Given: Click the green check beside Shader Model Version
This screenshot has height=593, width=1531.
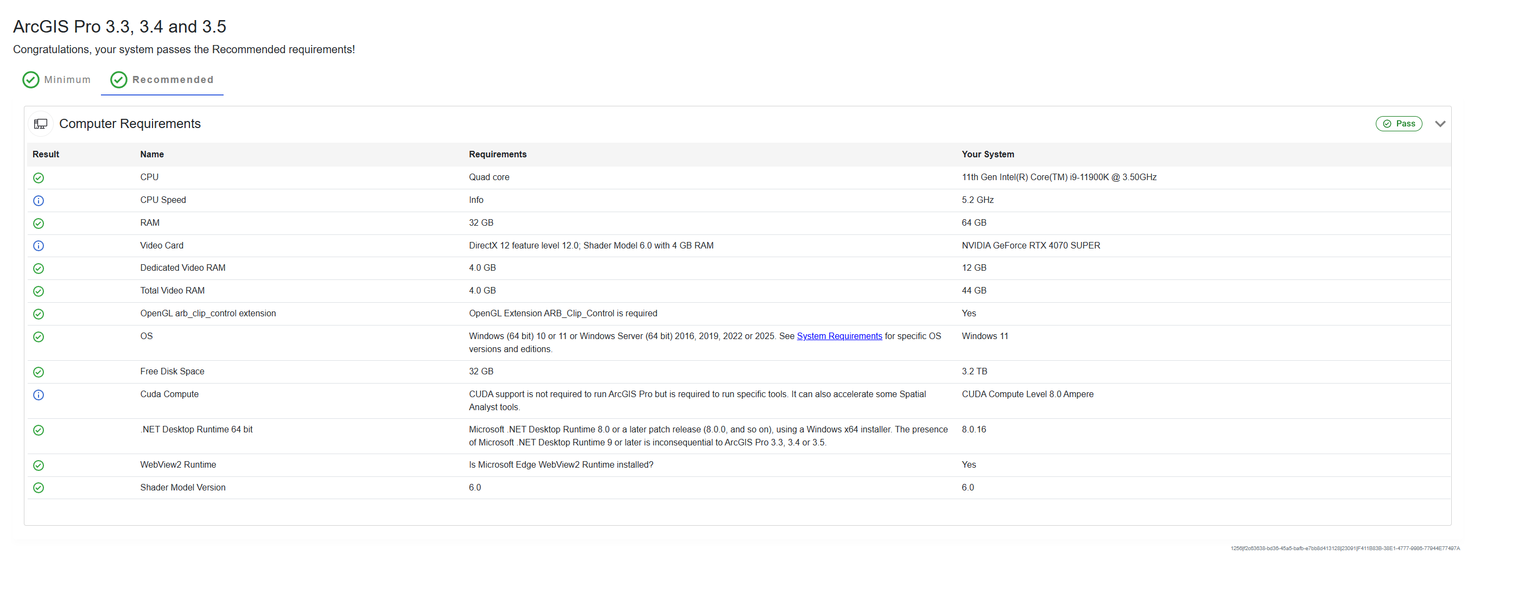Looking at the screenshot, I should pos(39,488).
